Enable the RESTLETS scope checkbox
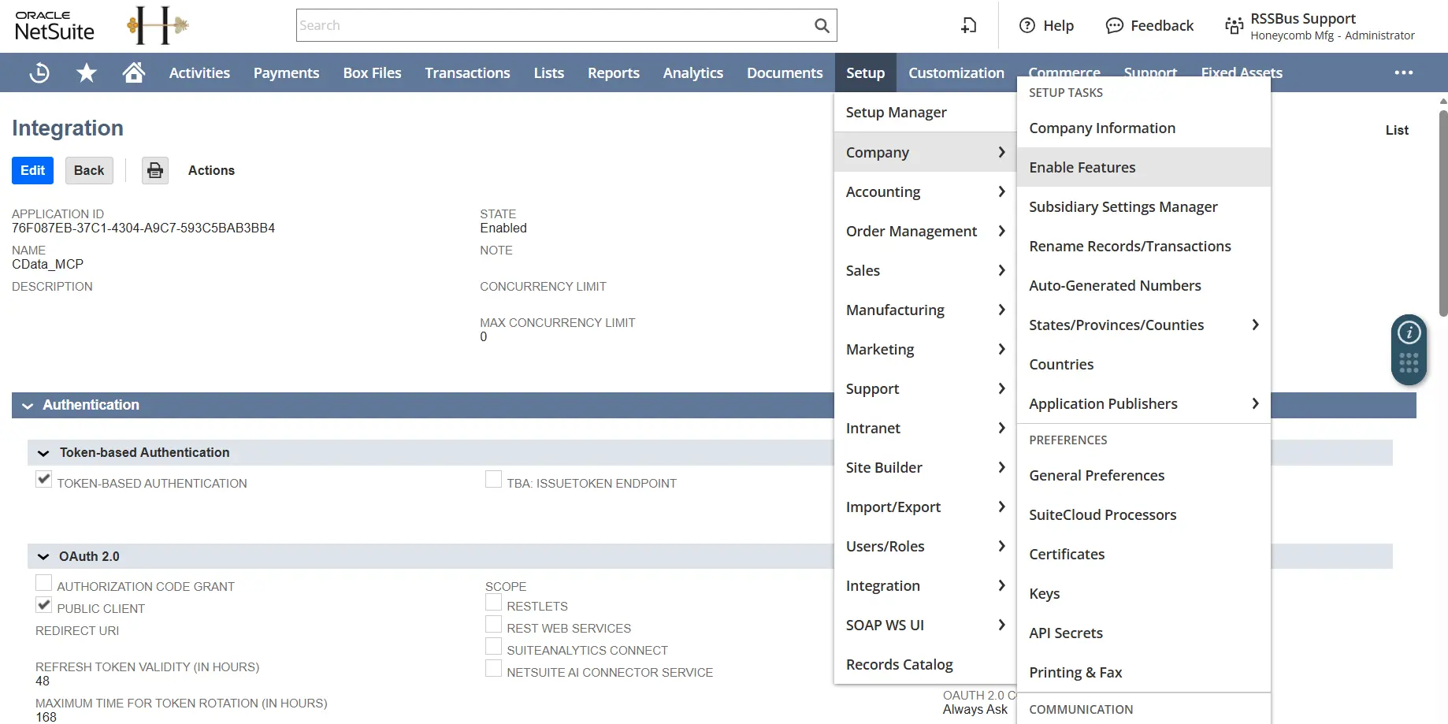 click(493, 601)
